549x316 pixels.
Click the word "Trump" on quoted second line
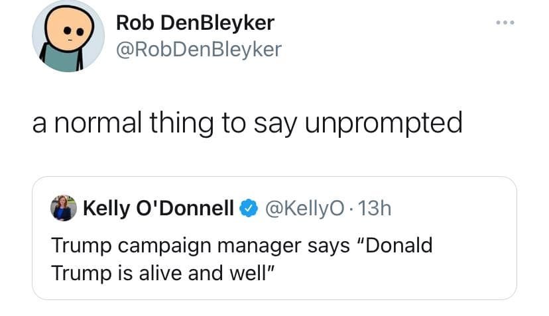tap(75, 272)
